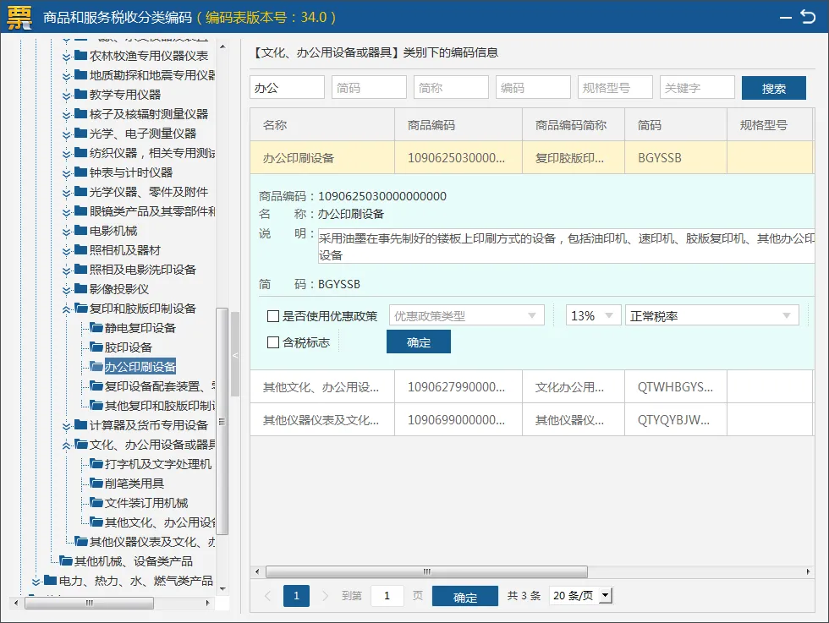The height and width of the screenshot is (623, 829).
Task: Click the sidebar collapse handle arrow
Action: [235, 355]
